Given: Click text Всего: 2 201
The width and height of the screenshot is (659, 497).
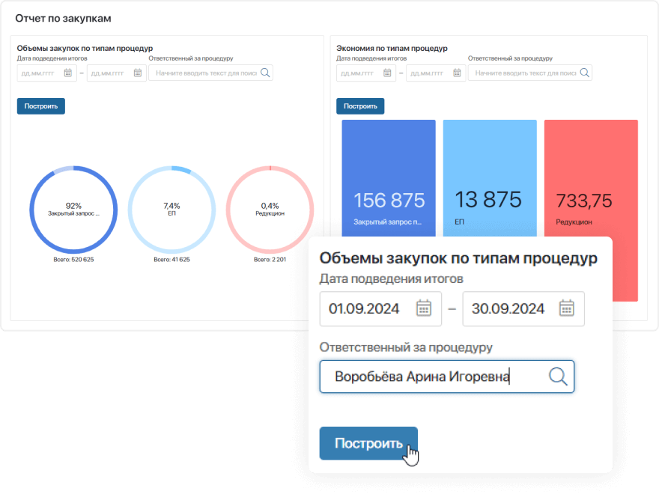Looking at the screenshot, I should pyautogui.click(x=270, y=260).
